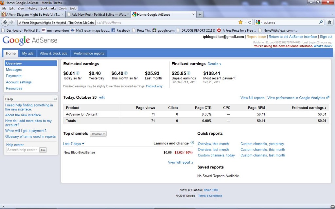Open memeorandum bookmark

pos(55,30)
